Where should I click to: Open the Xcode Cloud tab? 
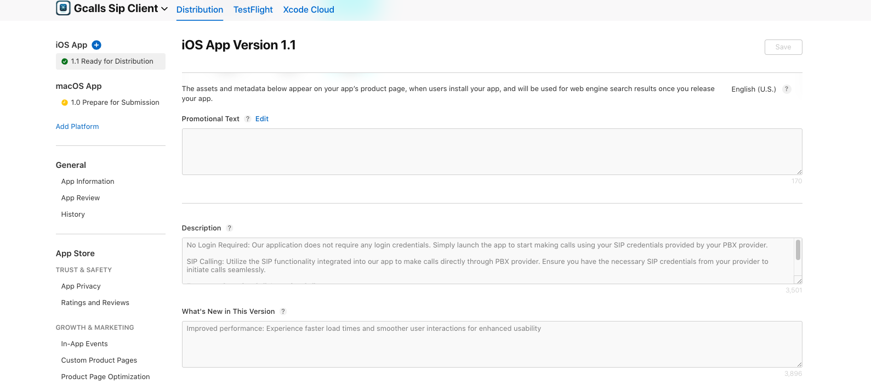click(308, 10)
